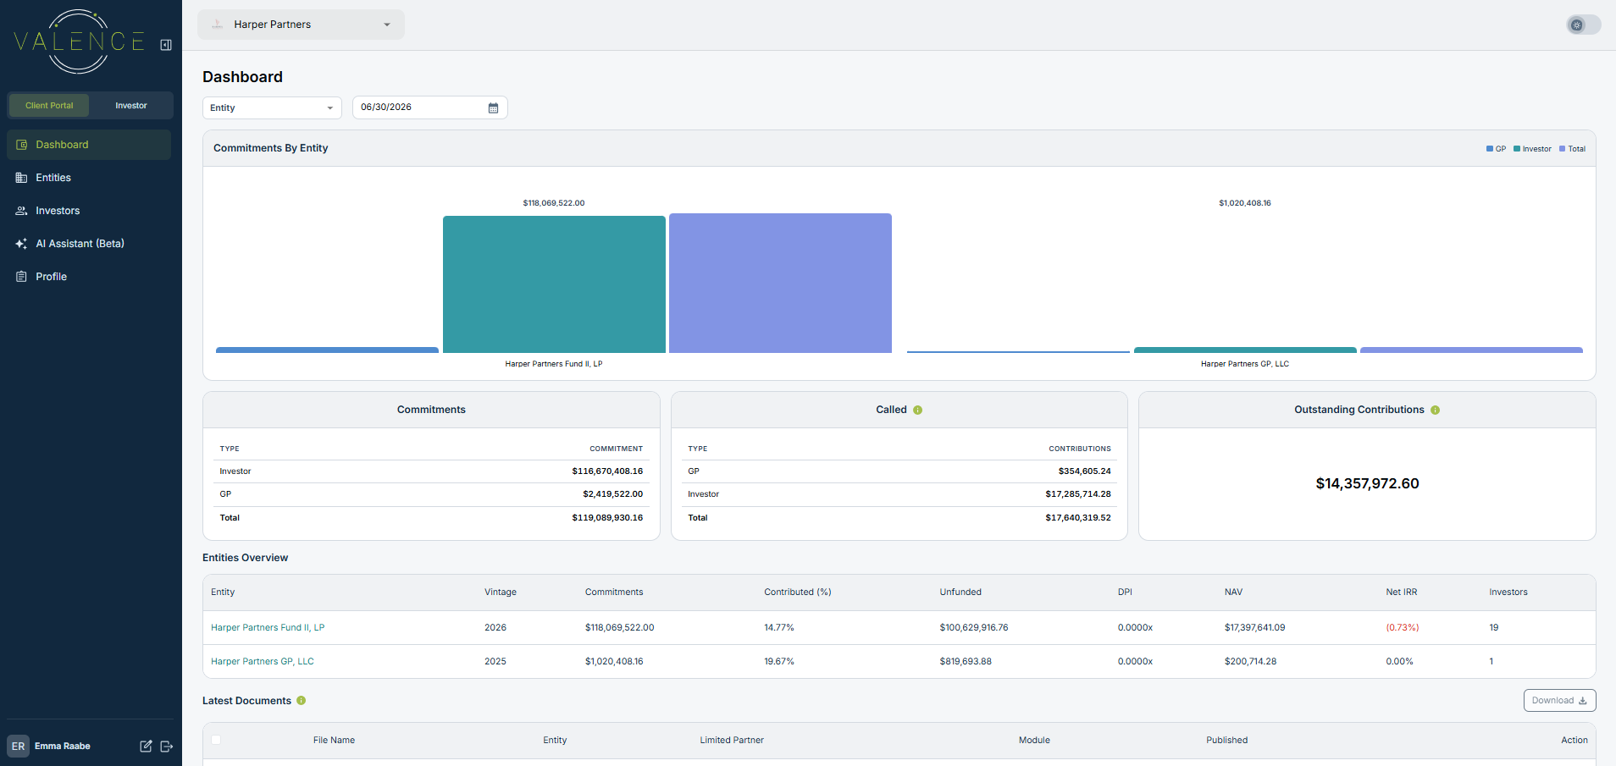Switch to the Client Portal tab
Screen dimensions: 1616x766
point(49,106)
